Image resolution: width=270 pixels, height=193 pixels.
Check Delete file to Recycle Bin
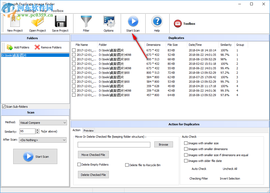pos(127,165)
